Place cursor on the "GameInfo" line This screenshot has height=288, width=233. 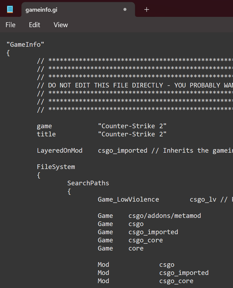[25, 44]
